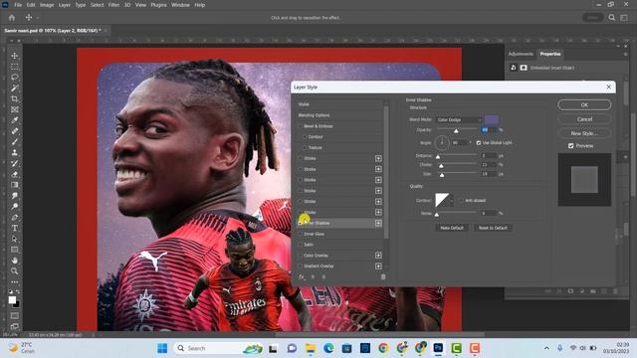This screenshot has height=358, width=637.
Task: Click the Reset to Default button
Action: pos(493,228)
